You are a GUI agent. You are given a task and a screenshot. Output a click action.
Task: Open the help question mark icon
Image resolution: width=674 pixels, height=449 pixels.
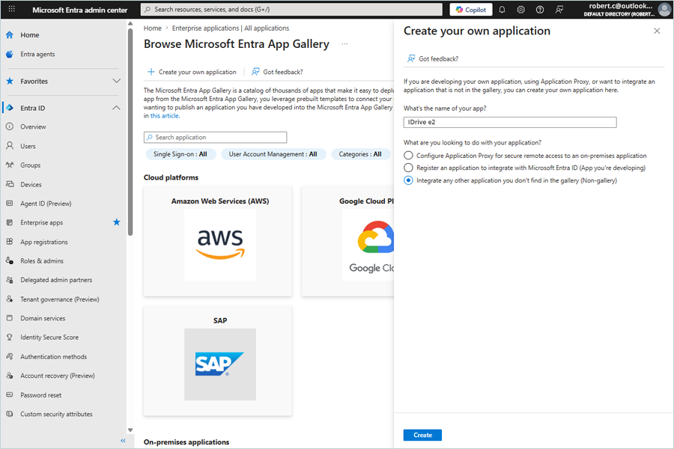coord(540,10)
